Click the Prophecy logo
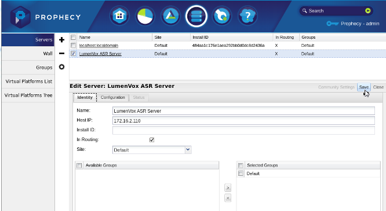 [x=46, y=17]
